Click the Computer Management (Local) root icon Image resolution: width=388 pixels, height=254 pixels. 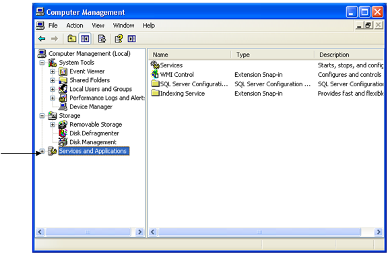(x=42, y=53)
